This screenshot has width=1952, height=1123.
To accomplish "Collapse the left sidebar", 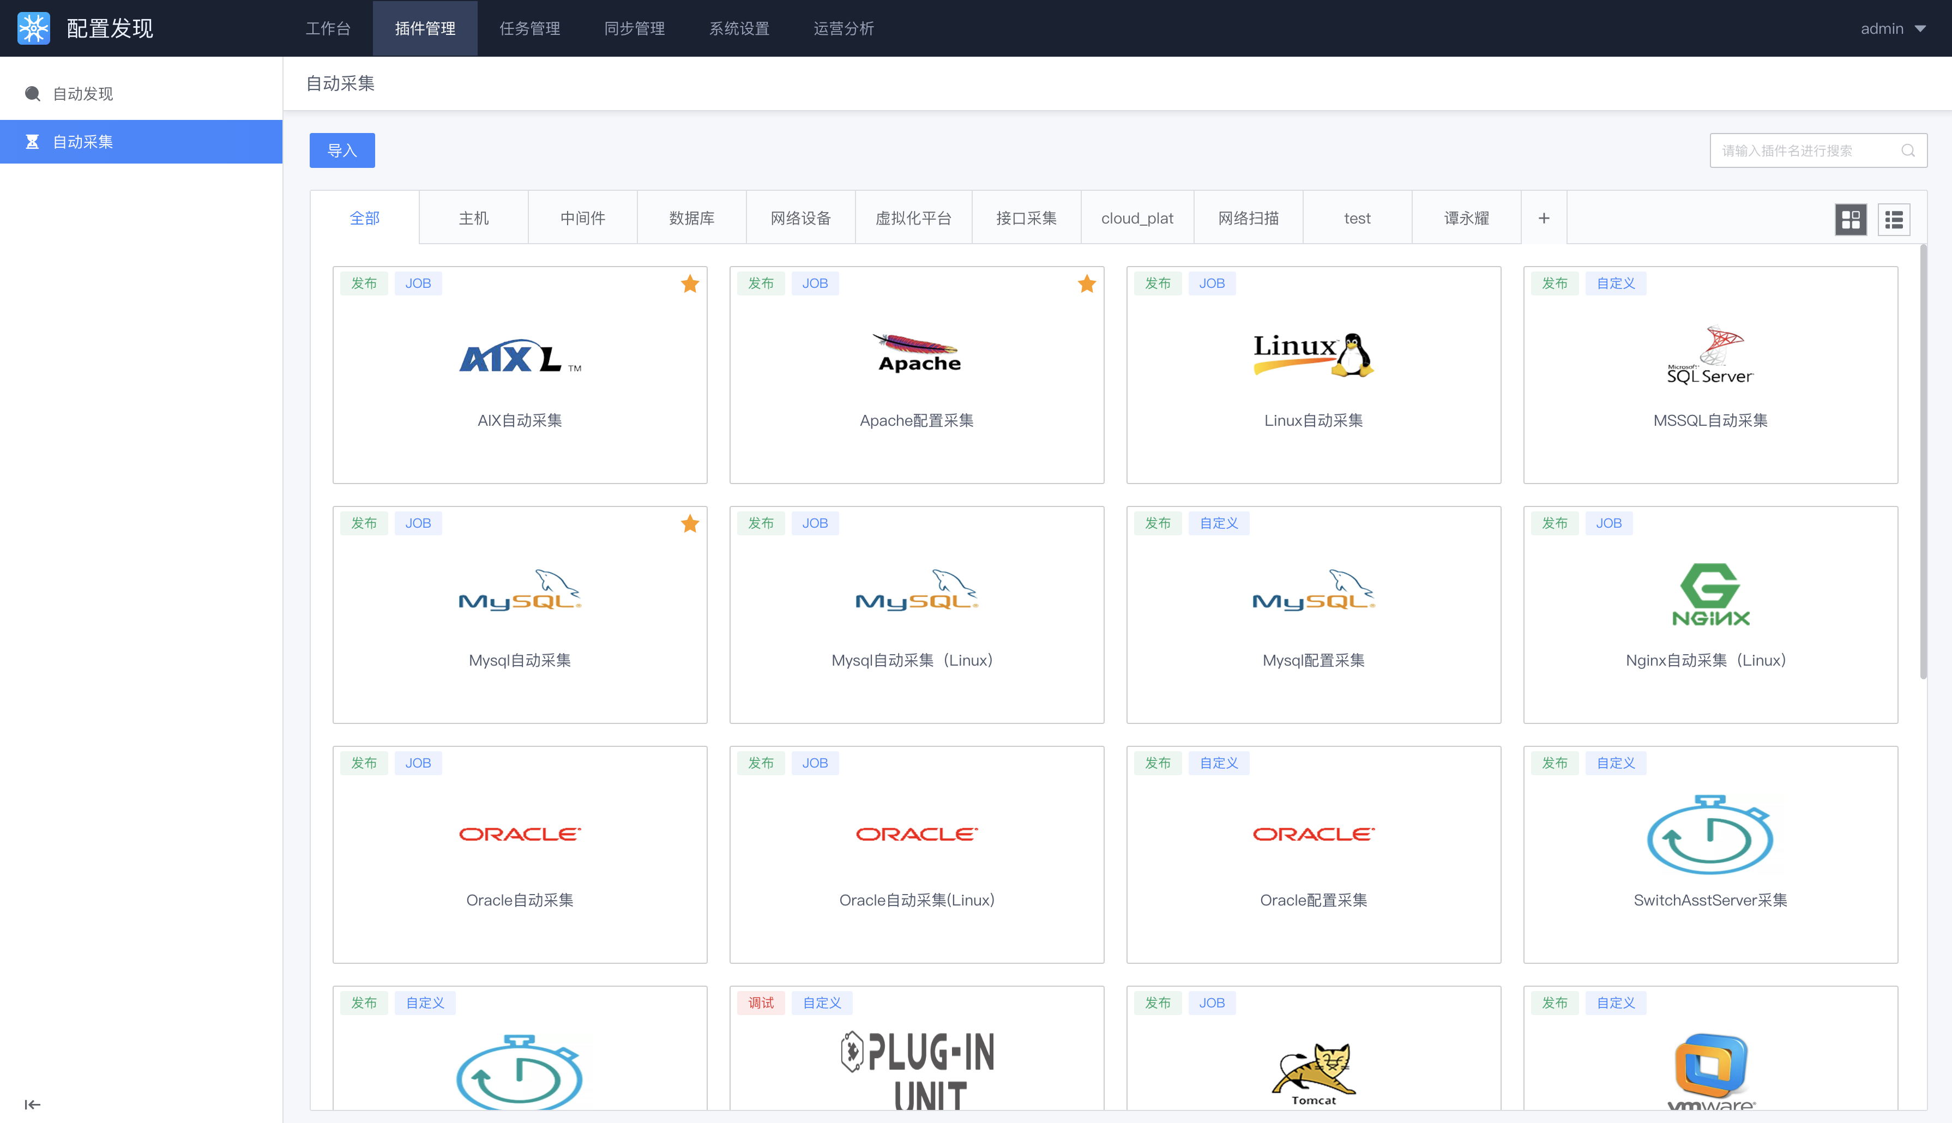I will pyautogui.click(x=32, y=1104).
